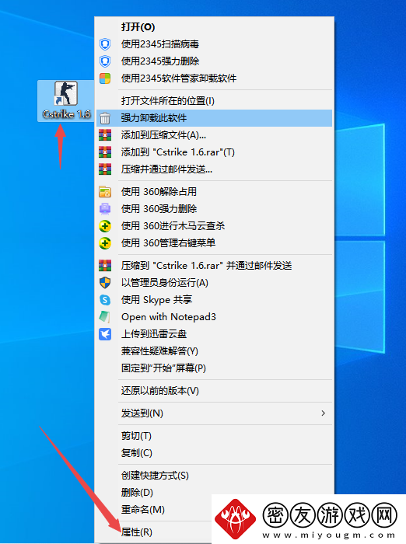The height and width of the screenshot is (544, 406).
Task: Select 兼容性疑难解答(Y)
Action: coord(215,350)
